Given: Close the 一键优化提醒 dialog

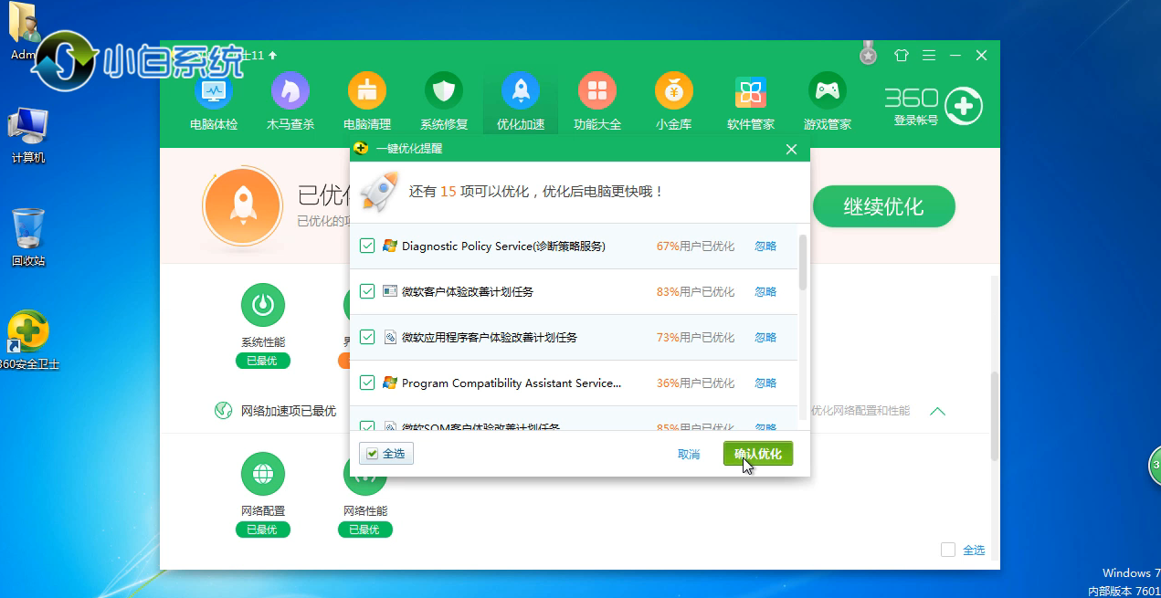Looking at the screenshot, I should point(792,149).
